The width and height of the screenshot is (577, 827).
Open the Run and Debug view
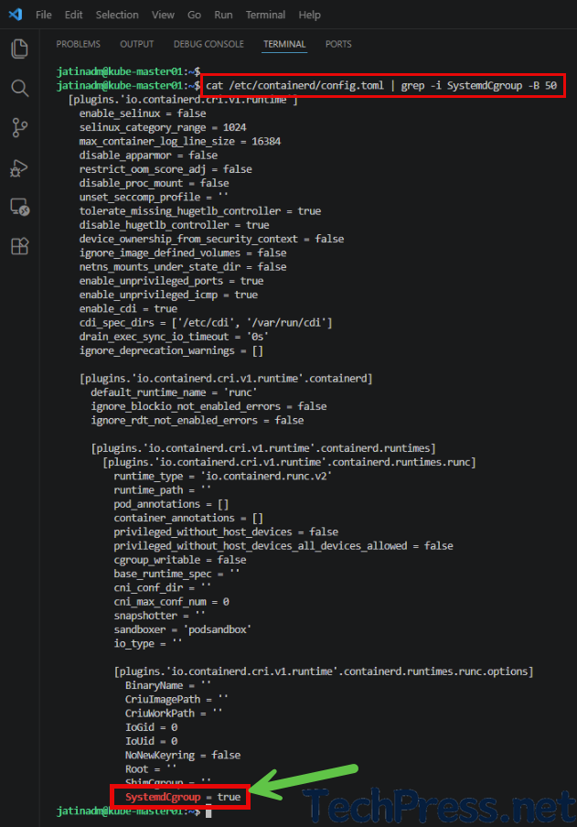tap(19, 167)
